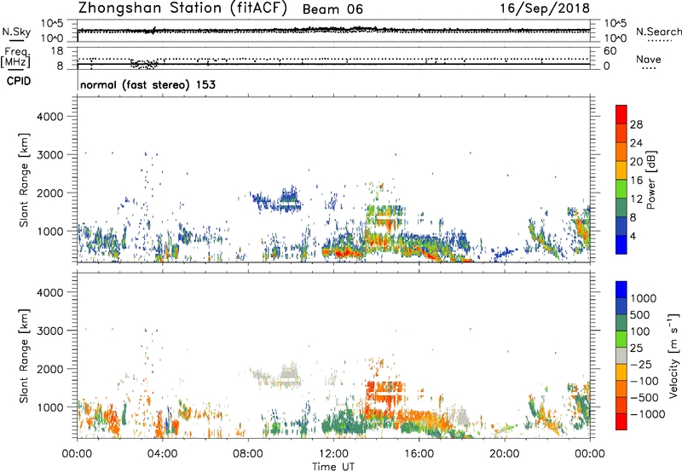This screenshot has height=472, width=682.
Task: Select the '12' label on Power colorbar
Action: coord(636,199)
